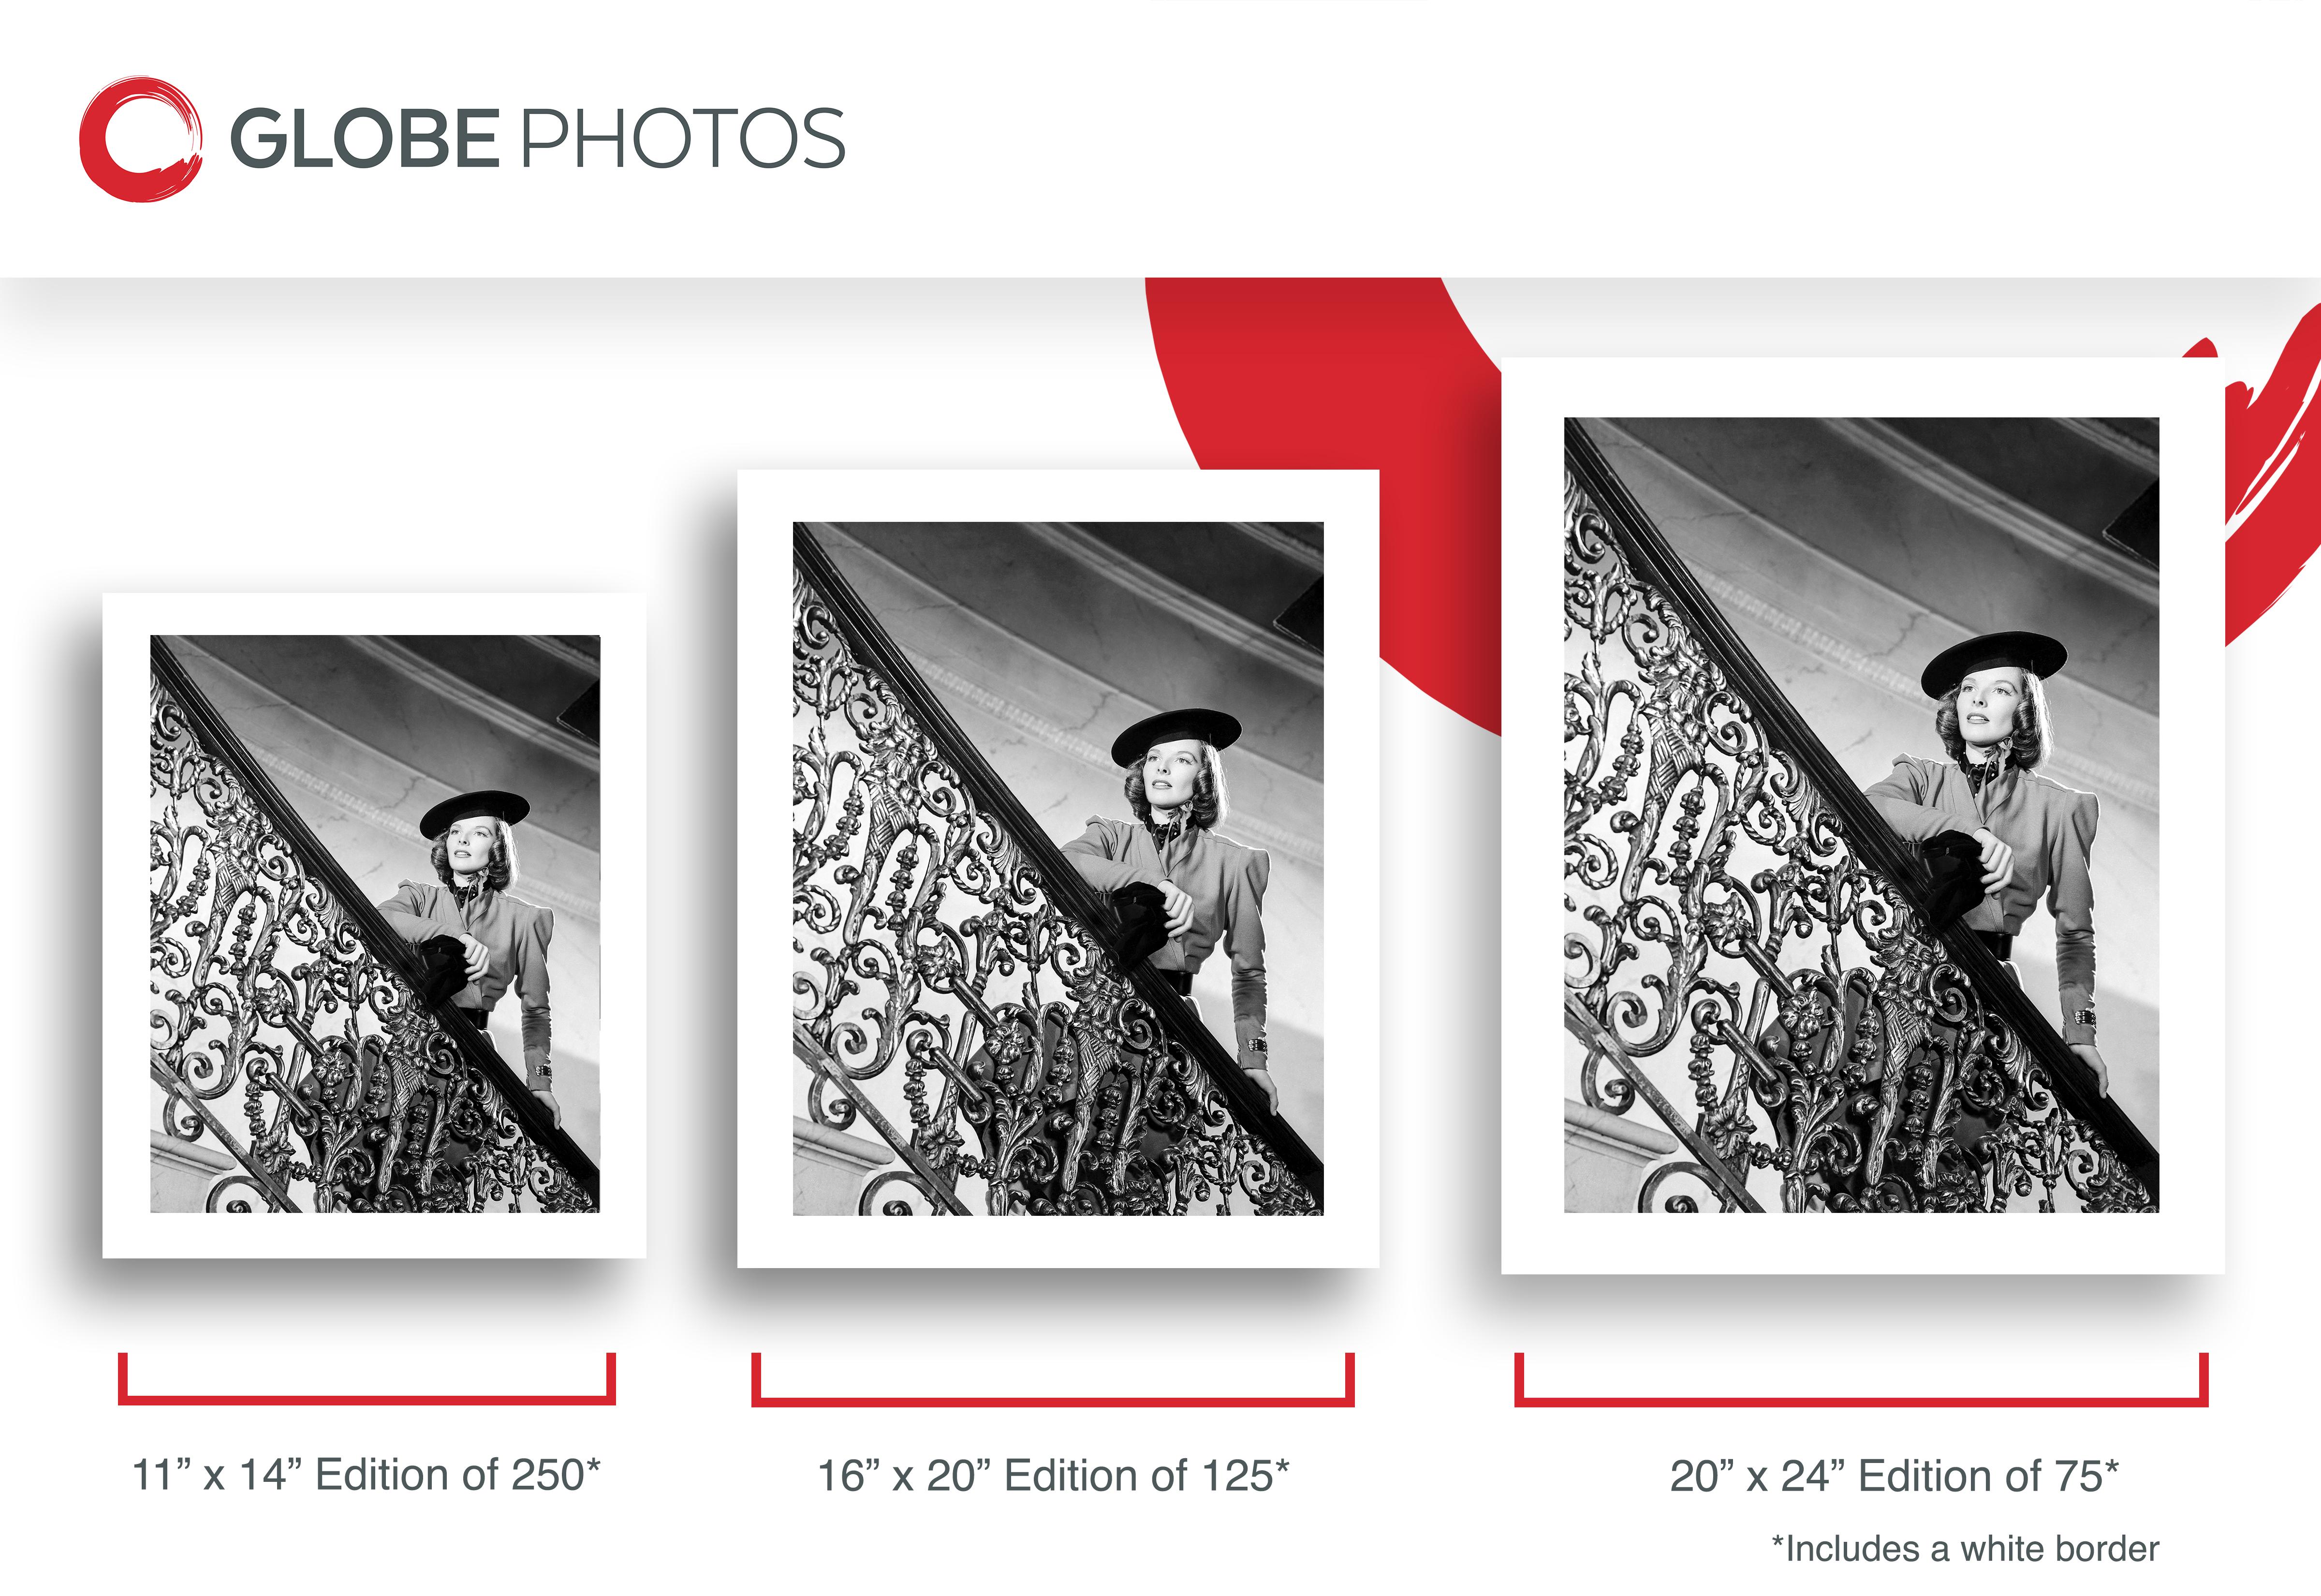Click the 16" x 20" Edition of 125 label
The height and width of the screenshot is (1596, 2321).
coord(1054,1476)
